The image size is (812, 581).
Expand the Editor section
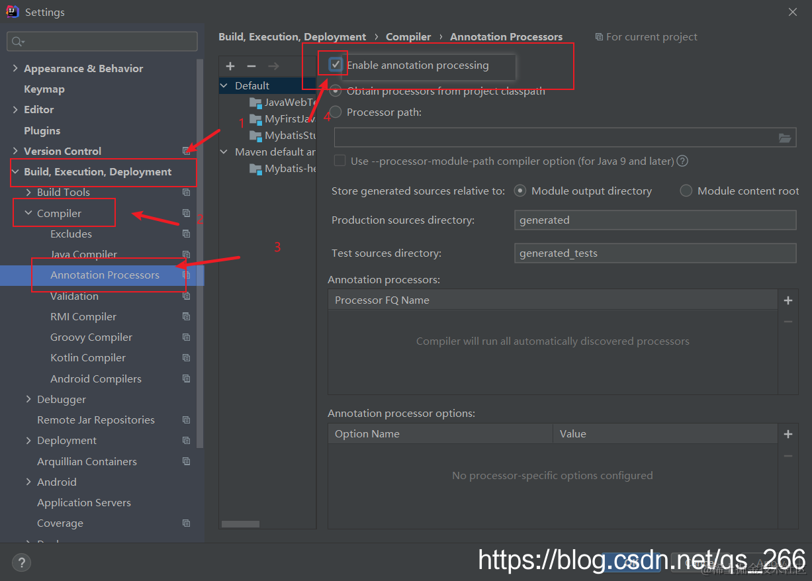coord(15,109)
